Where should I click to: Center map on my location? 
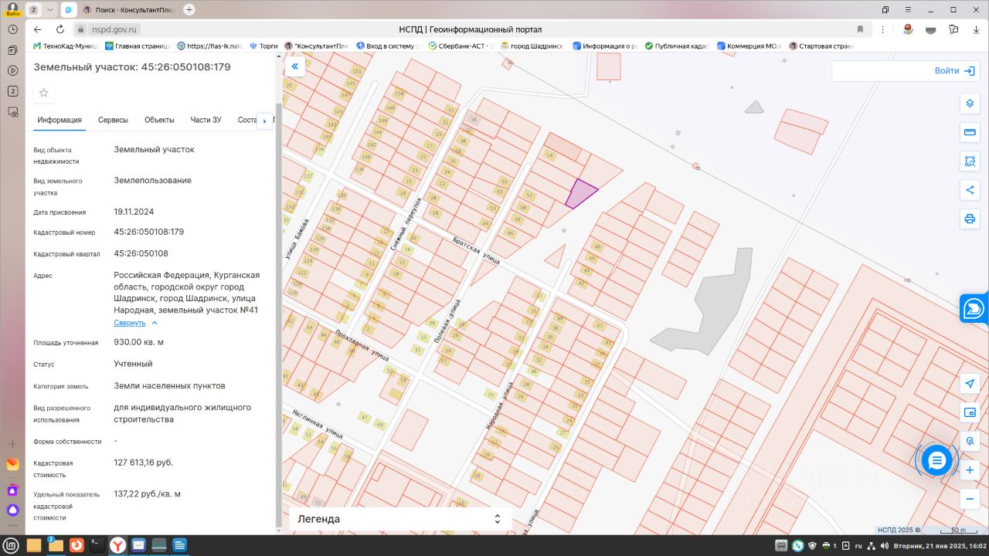click(970, 385)
